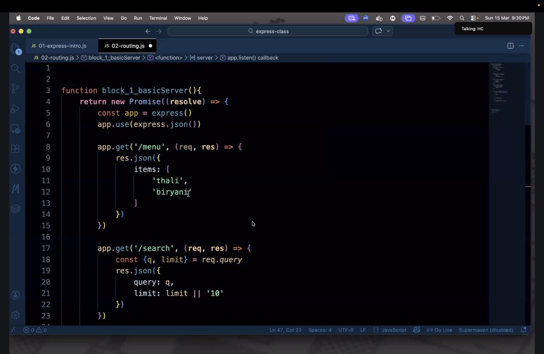Open the Edit menu

click(65, 18)
